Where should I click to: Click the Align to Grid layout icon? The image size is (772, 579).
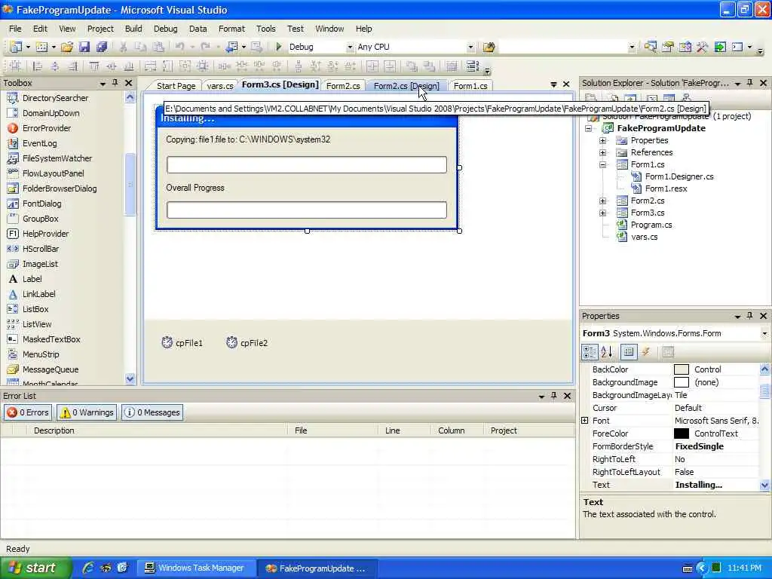click(15, 66)
